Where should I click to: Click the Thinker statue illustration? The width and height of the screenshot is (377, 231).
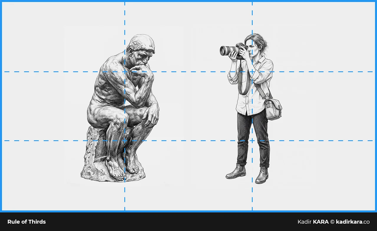[x=120, y=108]
